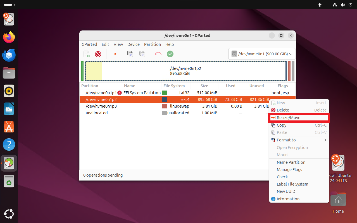Click the nvme0n1p2 block in disk map
Image resolution: width=357 pixels, height=223 pixels.
185,71
